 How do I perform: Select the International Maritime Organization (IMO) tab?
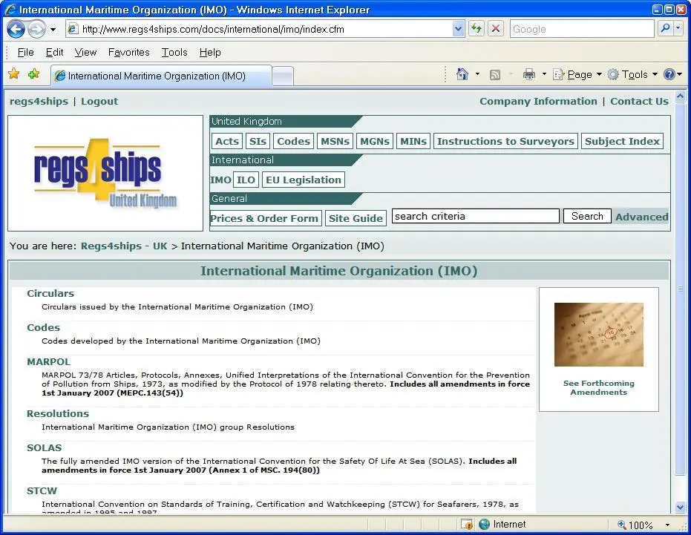click(161, 76)
